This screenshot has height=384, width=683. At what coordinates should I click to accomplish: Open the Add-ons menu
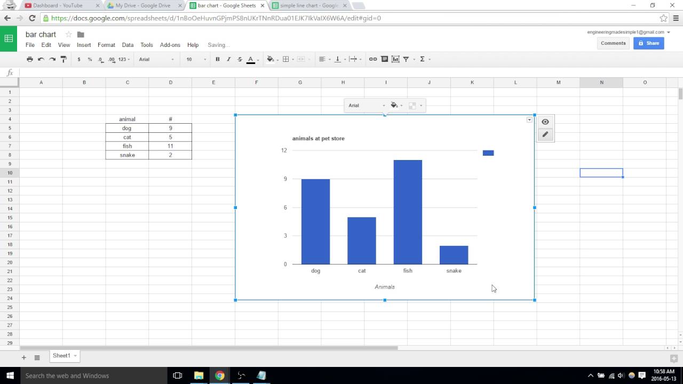170,45
